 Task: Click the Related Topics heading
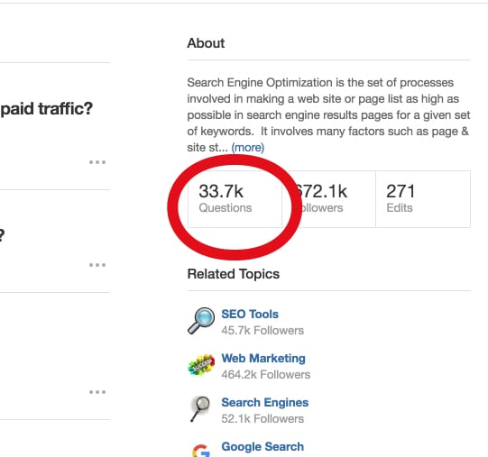click(x=234, y=274)
